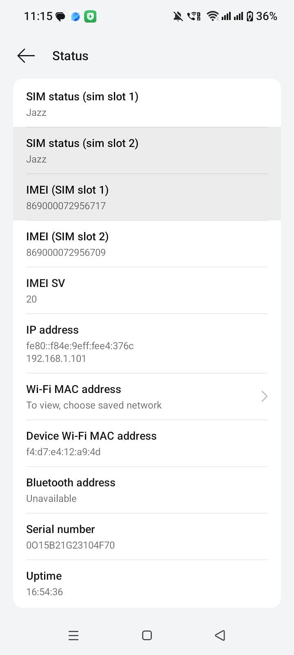This screenshot has width=294, height=655.
Task: Open SIM status (sim slot 1)
Action: (147, 104)
